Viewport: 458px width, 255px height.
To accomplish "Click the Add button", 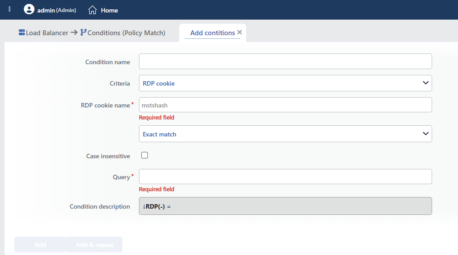I will [x=40, y=244].
